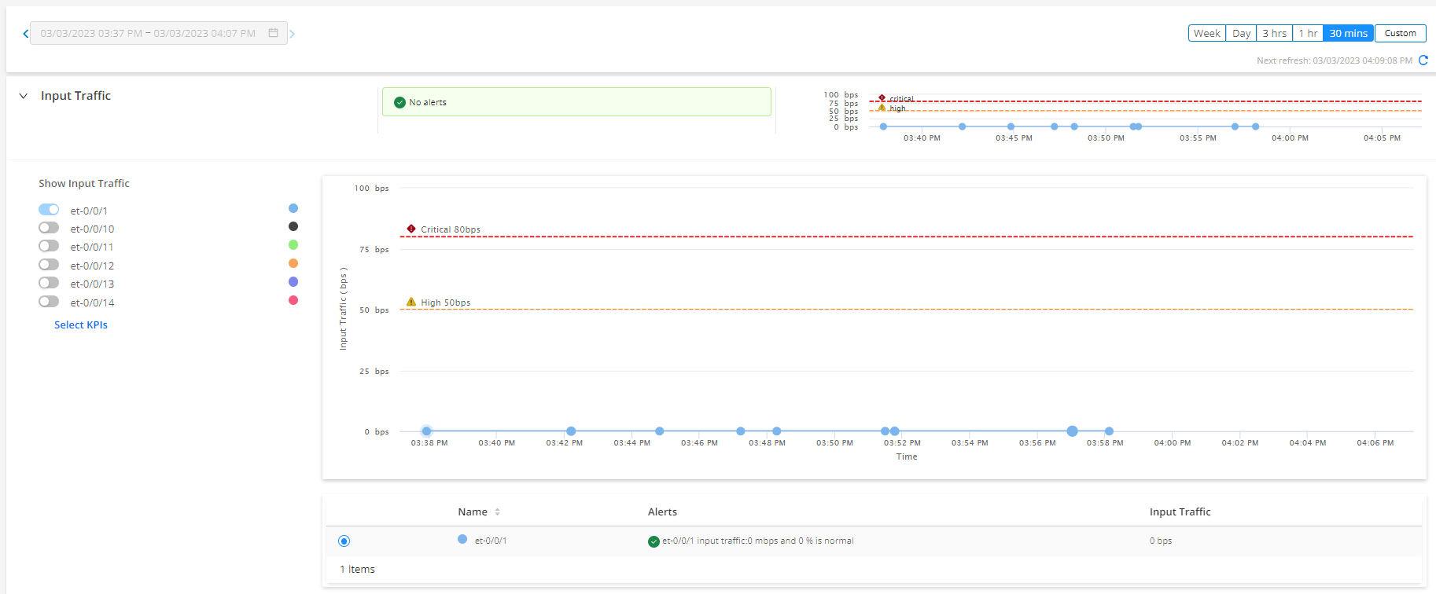This screenshot has height=594, width=1436.
Task: Open the calendar date picker icon
Action: point(274,33)
